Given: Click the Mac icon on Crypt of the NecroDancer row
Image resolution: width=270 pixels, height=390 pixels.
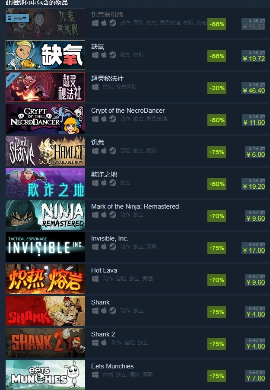Looking at the screenshot, I should coord(104,119).
